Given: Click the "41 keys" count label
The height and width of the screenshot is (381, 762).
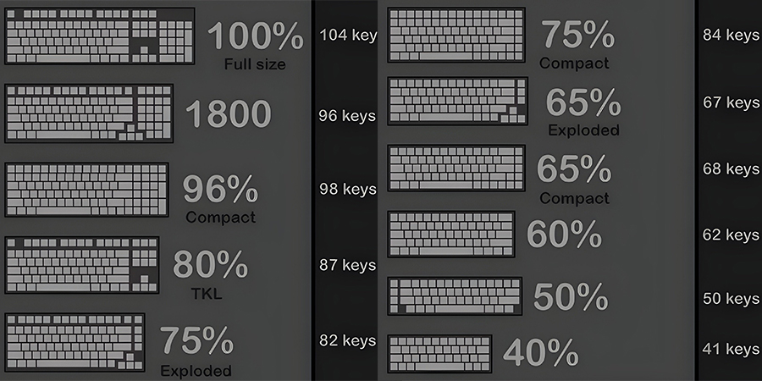Looking at the screenshot, I should pyautogui.click(x=732, y=349).
